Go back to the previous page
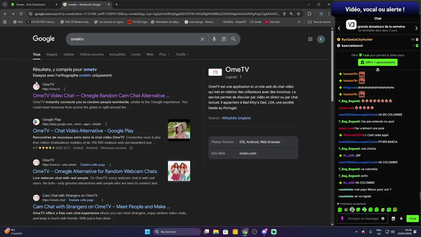The height and width of the screenshot is (237, 421). click(x=5, y=14)
